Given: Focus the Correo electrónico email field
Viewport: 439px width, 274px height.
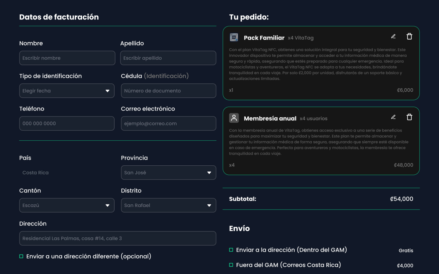Looking at the screenshot, I should (169, 124).
